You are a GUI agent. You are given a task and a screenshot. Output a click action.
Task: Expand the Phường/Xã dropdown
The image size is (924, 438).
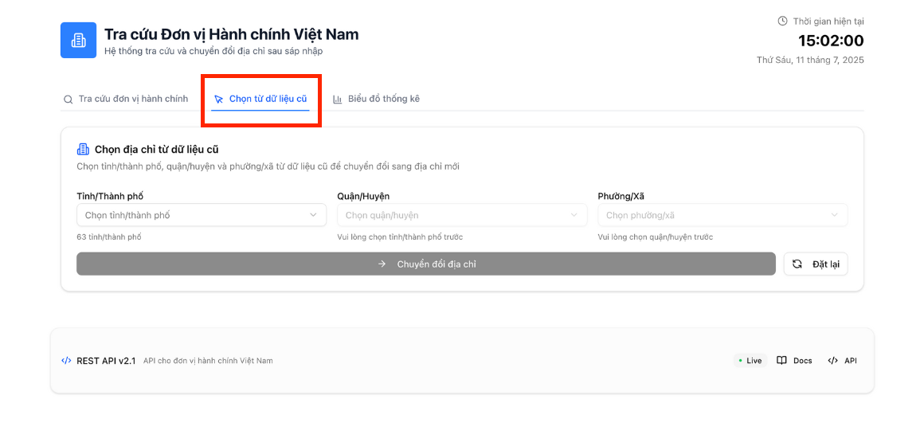pos(722,215)
